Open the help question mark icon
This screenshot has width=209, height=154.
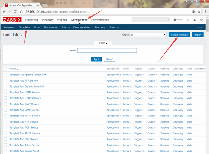[188, 20]
